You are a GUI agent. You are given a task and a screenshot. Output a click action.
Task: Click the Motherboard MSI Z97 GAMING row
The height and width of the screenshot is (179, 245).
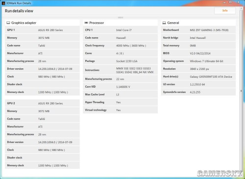pyautogui.click(x=198, y=30)
